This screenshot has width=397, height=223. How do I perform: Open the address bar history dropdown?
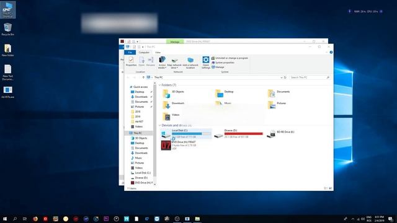click(281, 77)
